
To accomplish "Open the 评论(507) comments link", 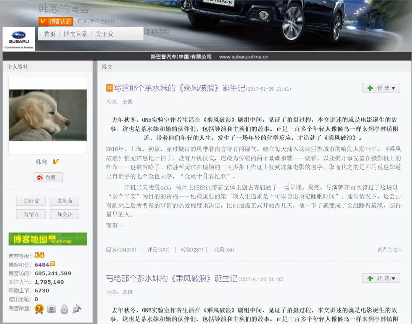I will coord(158,250).
